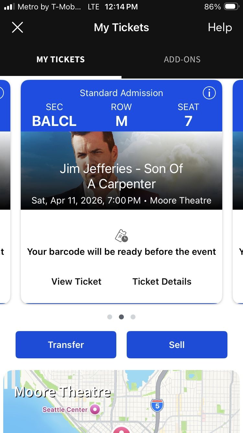Viewport: 243px width, 433px height.
Task: Tap the ticket info icon
Action: point(209,93)
